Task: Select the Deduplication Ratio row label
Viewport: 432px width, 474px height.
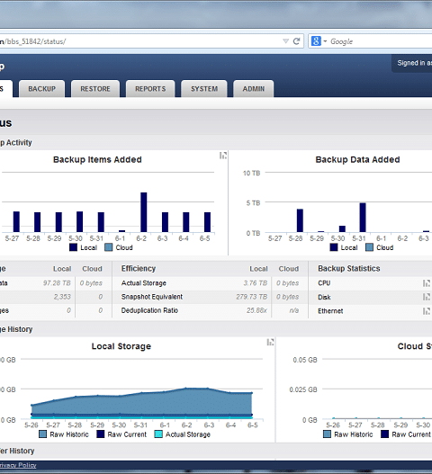Action: click(149, 310)
